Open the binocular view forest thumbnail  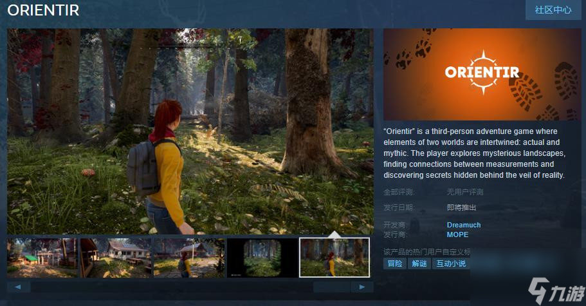coord(262,258)
